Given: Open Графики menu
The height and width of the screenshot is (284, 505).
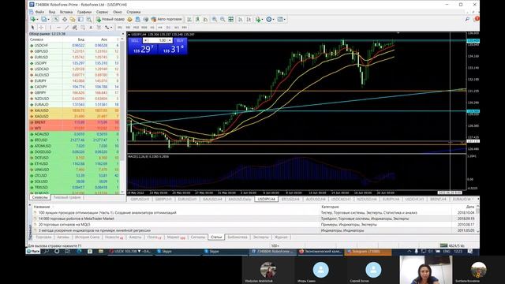Looking at the screenshot, I should pos(84,12).
